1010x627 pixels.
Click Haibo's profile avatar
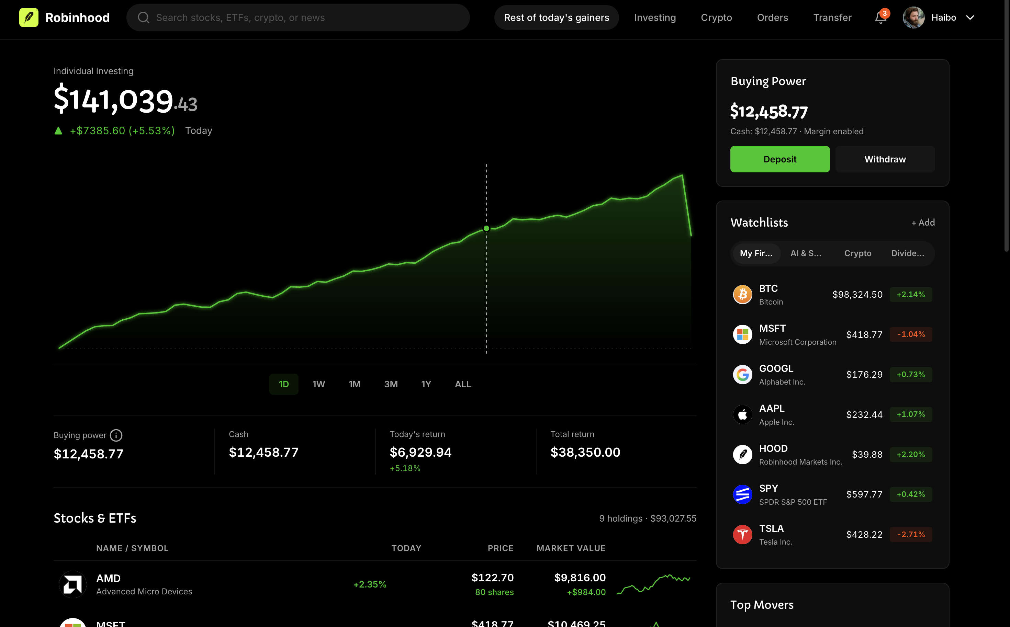point(913,18)
